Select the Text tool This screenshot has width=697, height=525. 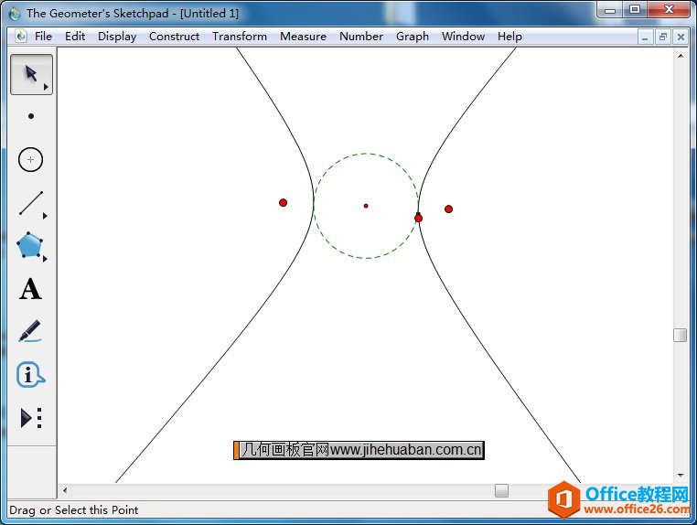pyautogui.click(x=30, y=289)
